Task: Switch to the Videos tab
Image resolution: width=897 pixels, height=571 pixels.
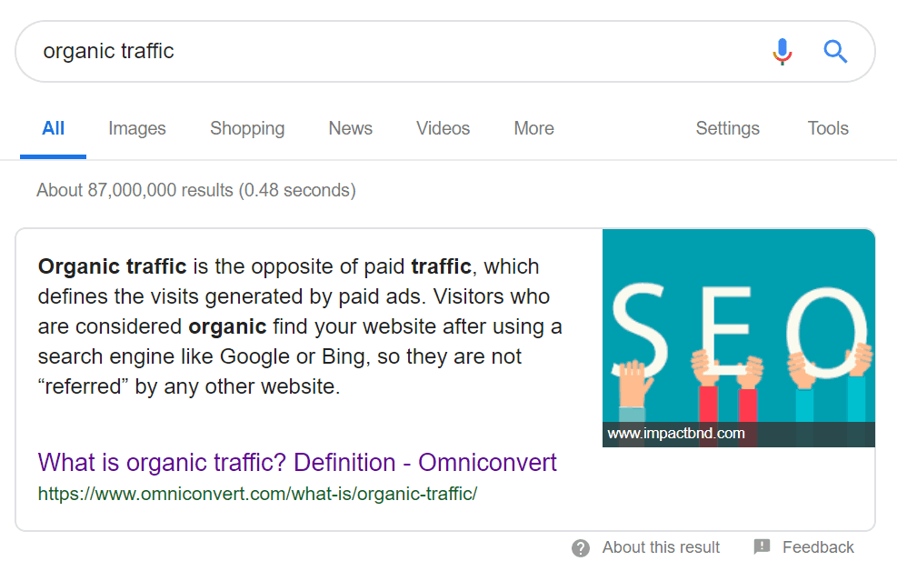Action: [444, 128]
